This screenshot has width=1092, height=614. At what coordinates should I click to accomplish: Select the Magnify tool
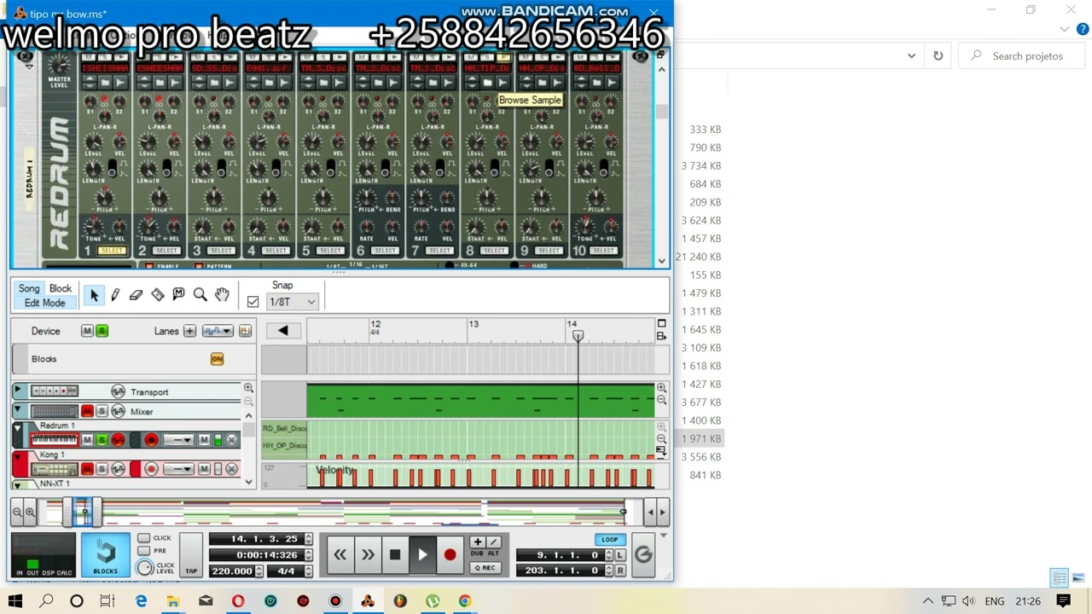click(x=200, y=295)
